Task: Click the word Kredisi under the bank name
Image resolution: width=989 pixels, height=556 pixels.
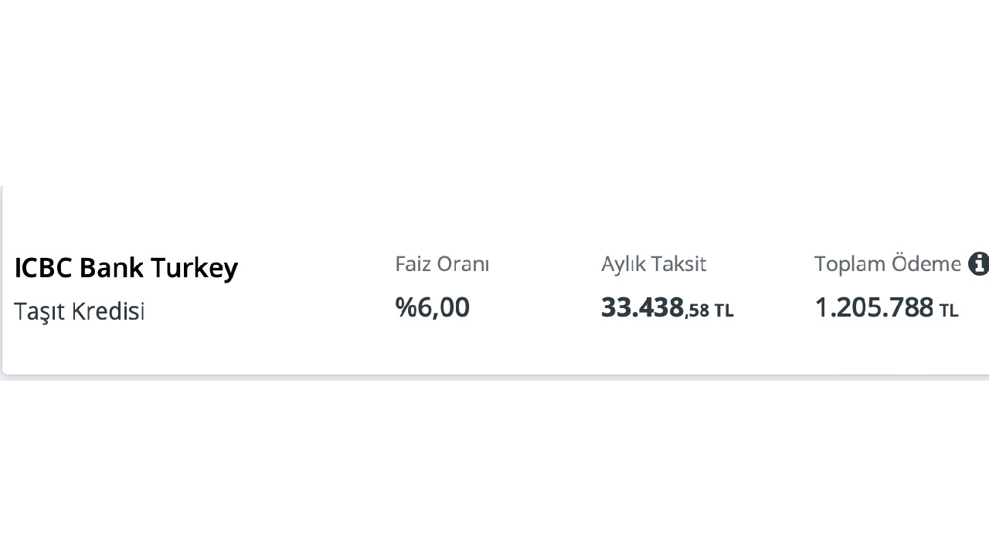Action: tap(108, 311)
